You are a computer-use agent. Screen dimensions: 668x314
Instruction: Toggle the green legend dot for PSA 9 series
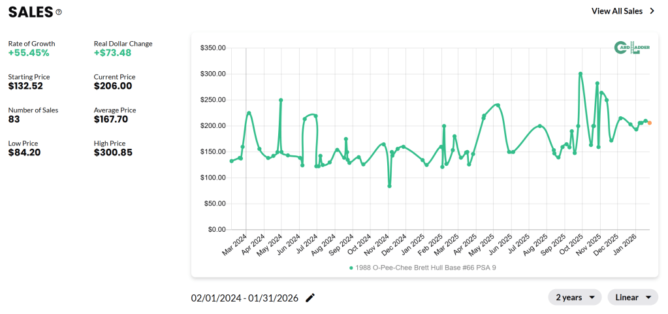coord(351,268)
